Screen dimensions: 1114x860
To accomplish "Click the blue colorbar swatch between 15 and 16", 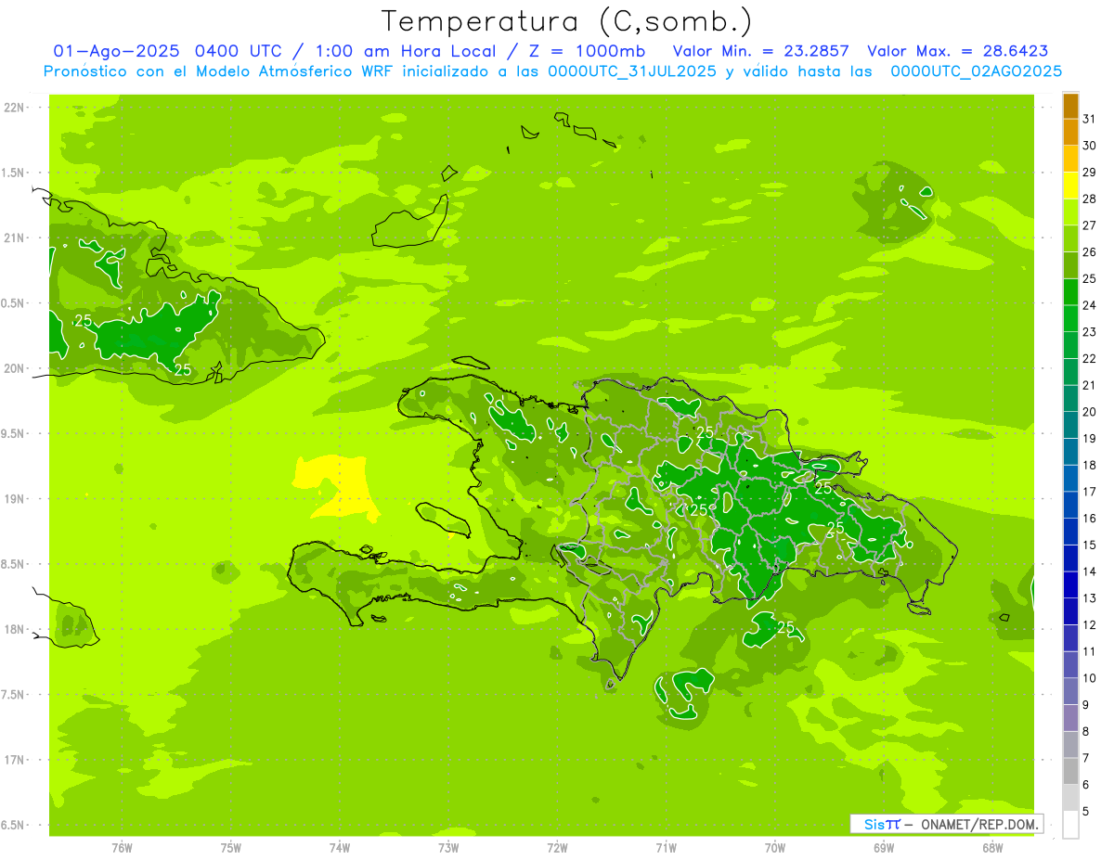I will click(x=1070, y=532).
